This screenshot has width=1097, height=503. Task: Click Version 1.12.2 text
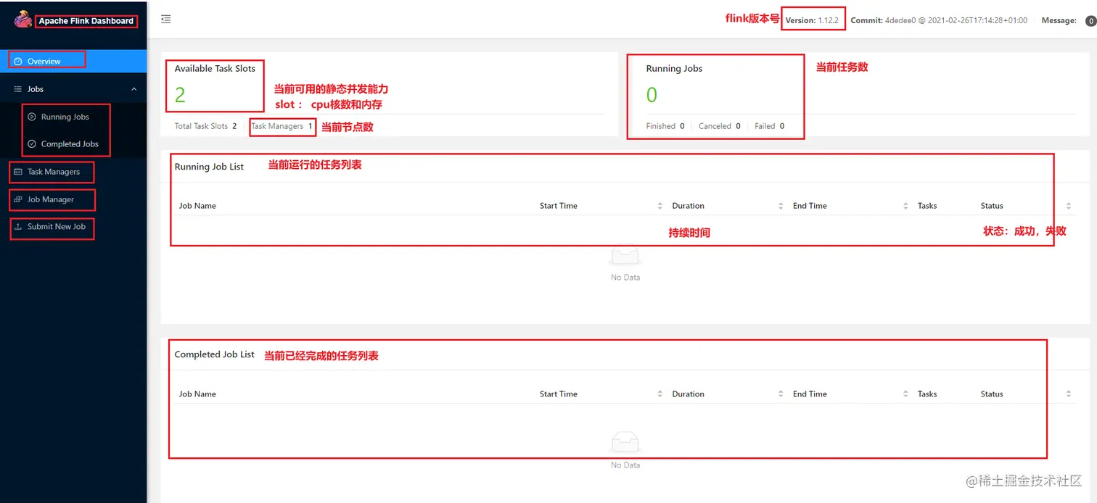click(x=812, y=20)
